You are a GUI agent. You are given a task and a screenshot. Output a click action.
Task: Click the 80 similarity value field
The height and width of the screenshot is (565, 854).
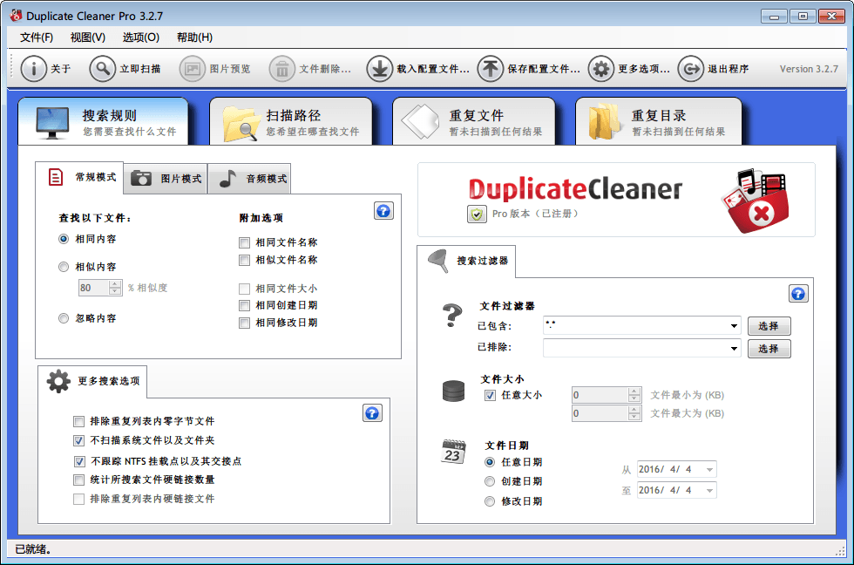pyautogui.click(x=94, y=288)
